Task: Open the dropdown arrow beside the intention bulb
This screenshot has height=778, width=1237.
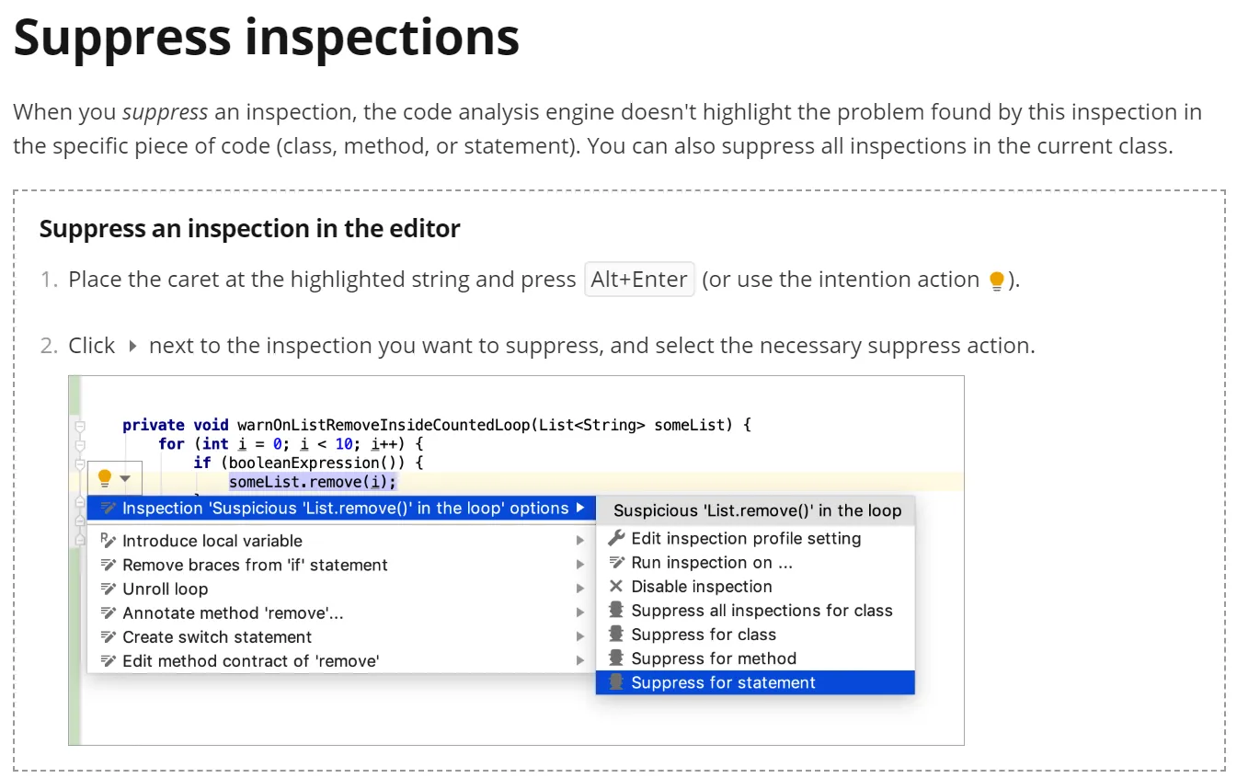Action: 126,478
